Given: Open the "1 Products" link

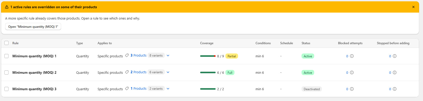Looking at the screenshot, I should pos(139,88).
